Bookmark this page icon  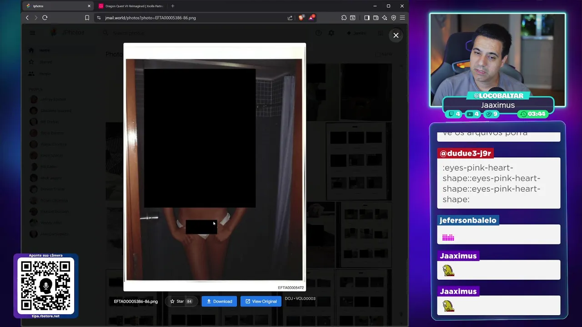[x=87, y=18]
